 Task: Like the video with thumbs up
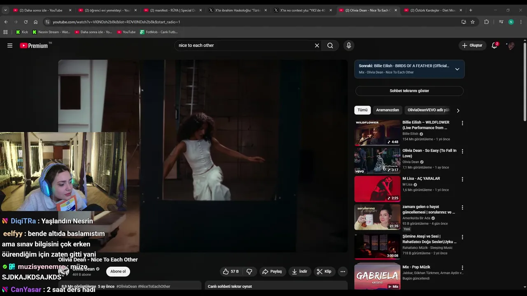coord(231,271)
